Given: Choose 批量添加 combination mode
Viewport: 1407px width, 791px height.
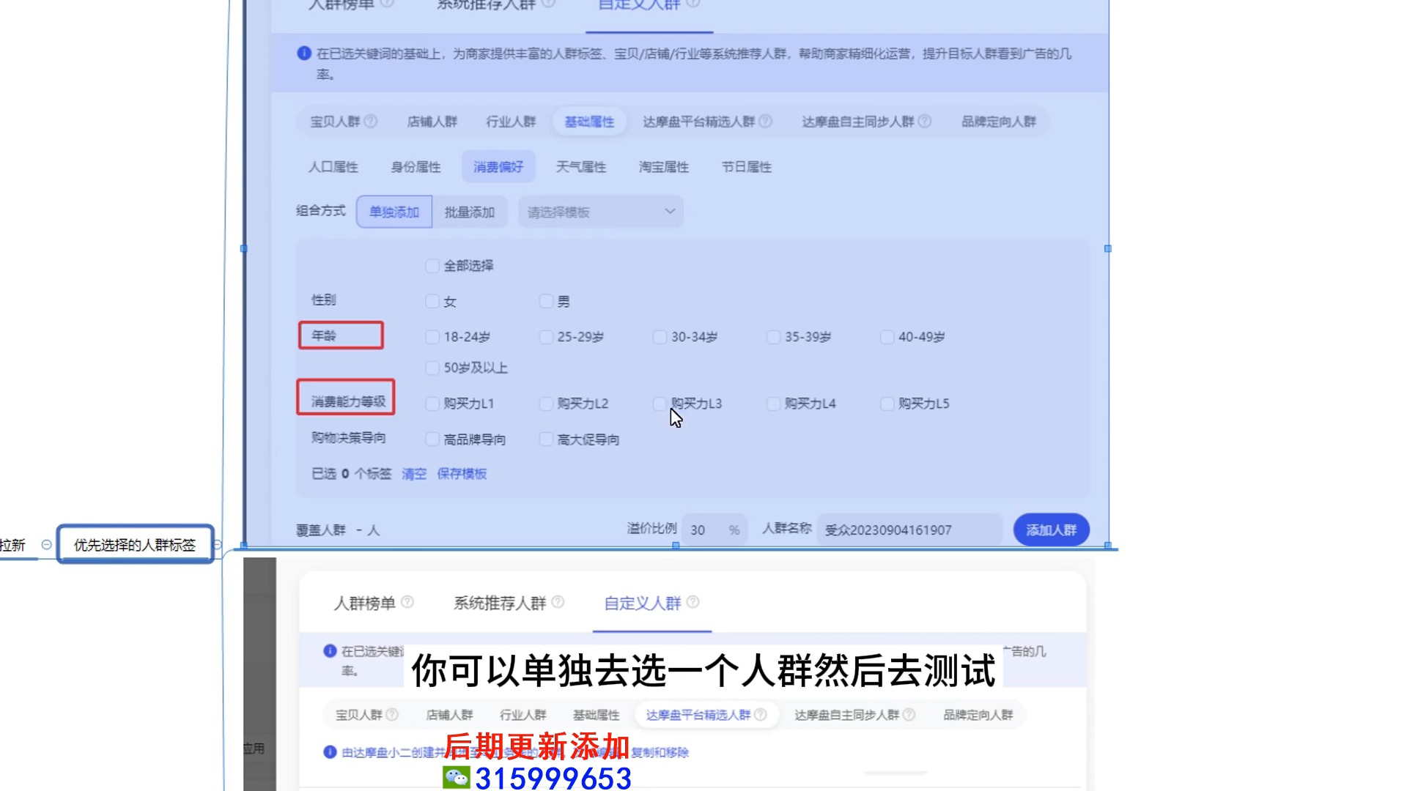Looking at the screenshot, I should [x=470, y=212].
